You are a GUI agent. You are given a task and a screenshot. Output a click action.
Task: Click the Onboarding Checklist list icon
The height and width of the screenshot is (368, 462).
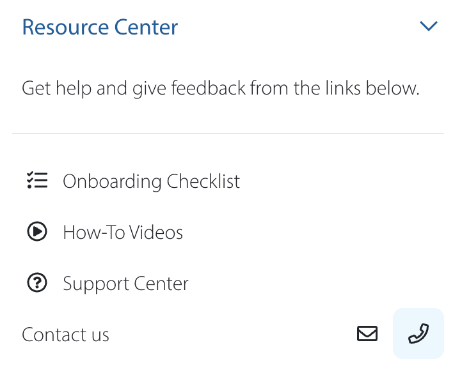click(x=37, y=181)
